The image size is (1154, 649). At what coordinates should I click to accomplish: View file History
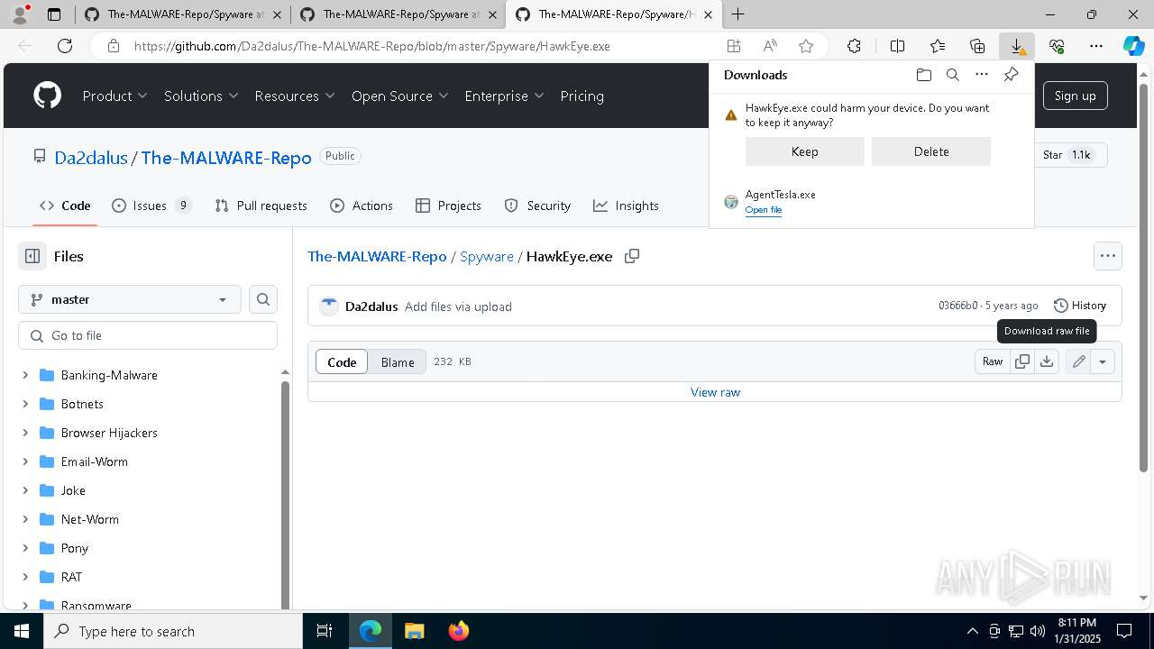click(x=1080, y=306)
